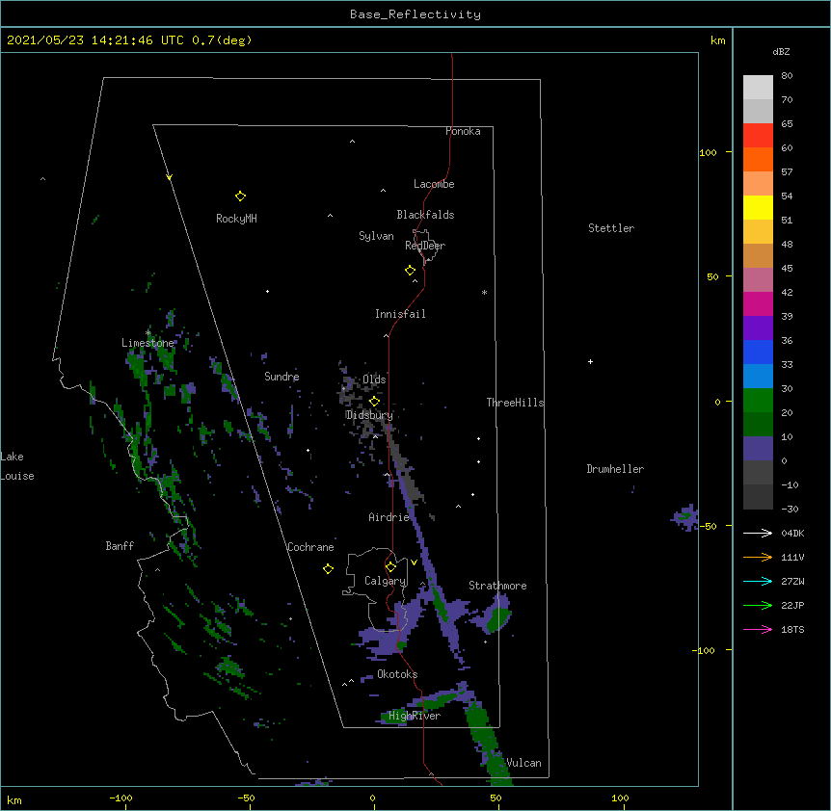Click the 0.7(deg) elevation angle text

point(222,40)
